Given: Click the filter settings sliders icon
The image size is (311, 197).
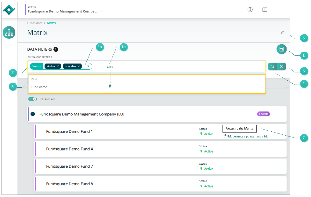Looking at the screenshot, I should 282,49.
